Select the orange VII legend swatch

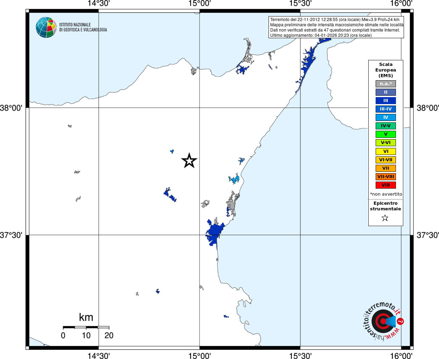[386, 168]
